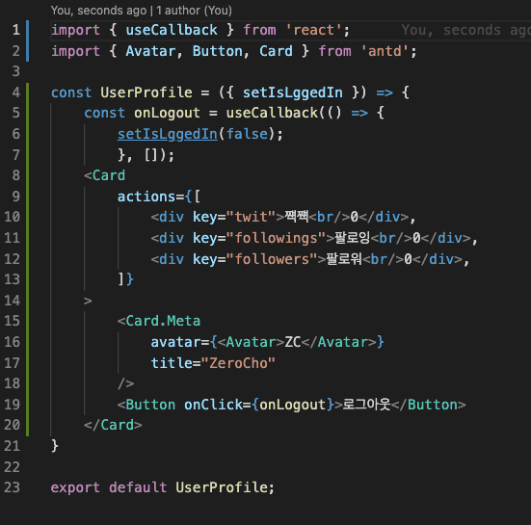Click the "followers" key string
The image size is (531, 525).
click(x=272, y=259)
